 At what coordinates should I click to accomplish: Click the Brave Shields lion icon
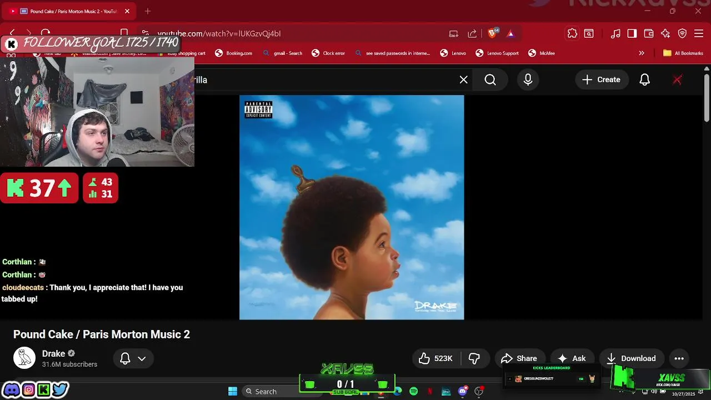(x=492, y=34)
